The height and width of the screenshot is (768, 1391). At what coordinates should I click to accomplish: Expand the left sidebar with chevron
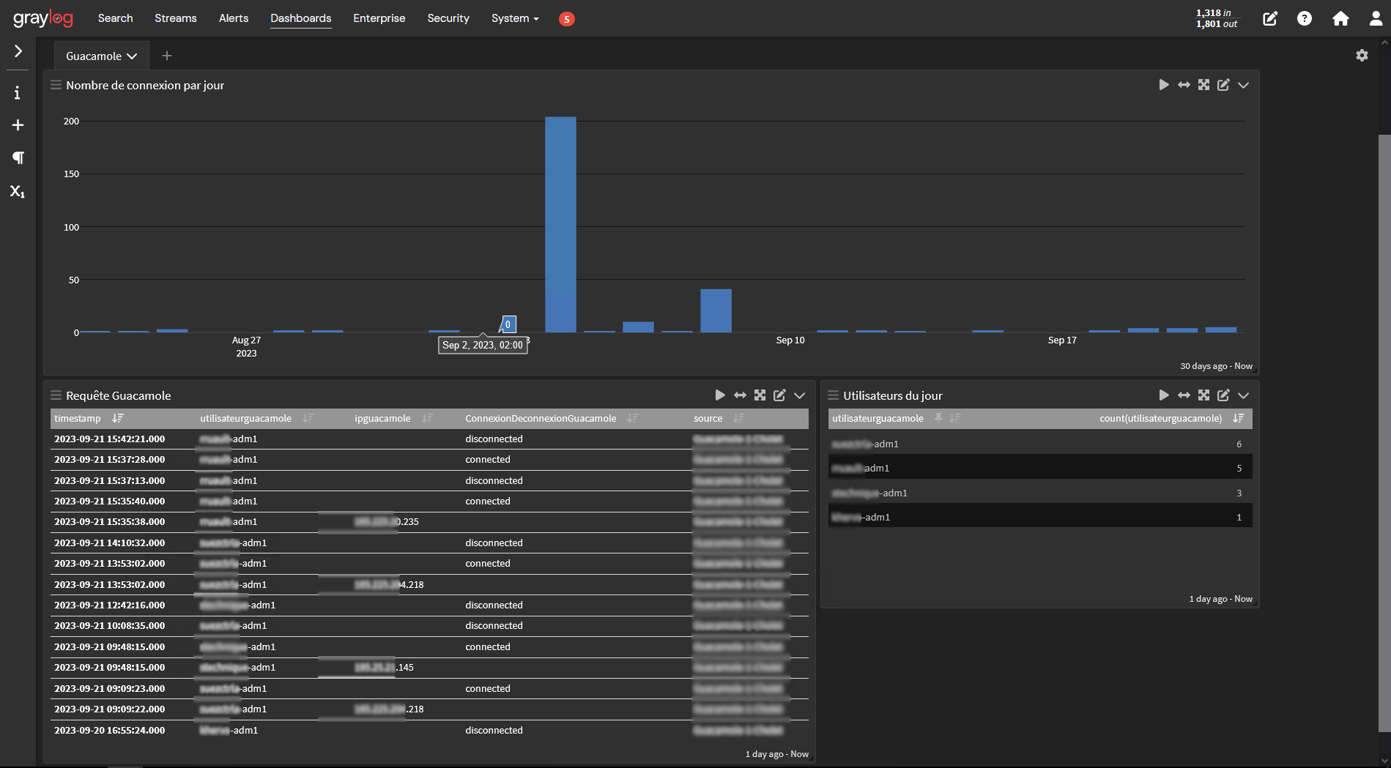[18, 51]
